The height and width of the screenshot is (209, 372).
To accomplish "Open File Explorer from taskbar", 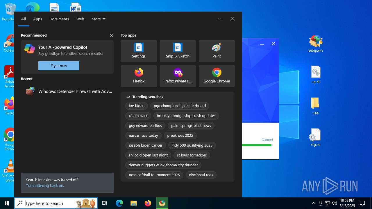I will 133,203.
